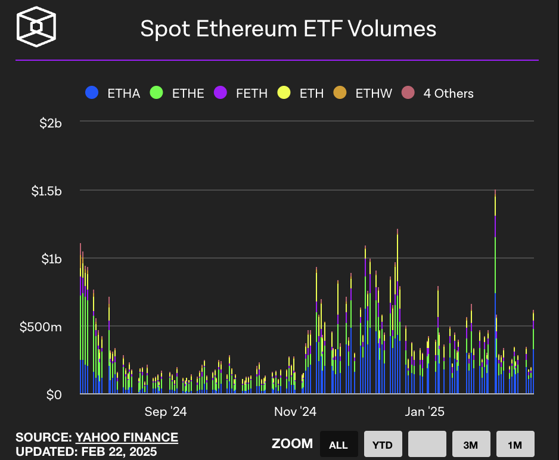Set zoom to 1M

pyautogui.click(x=515, y=445)
